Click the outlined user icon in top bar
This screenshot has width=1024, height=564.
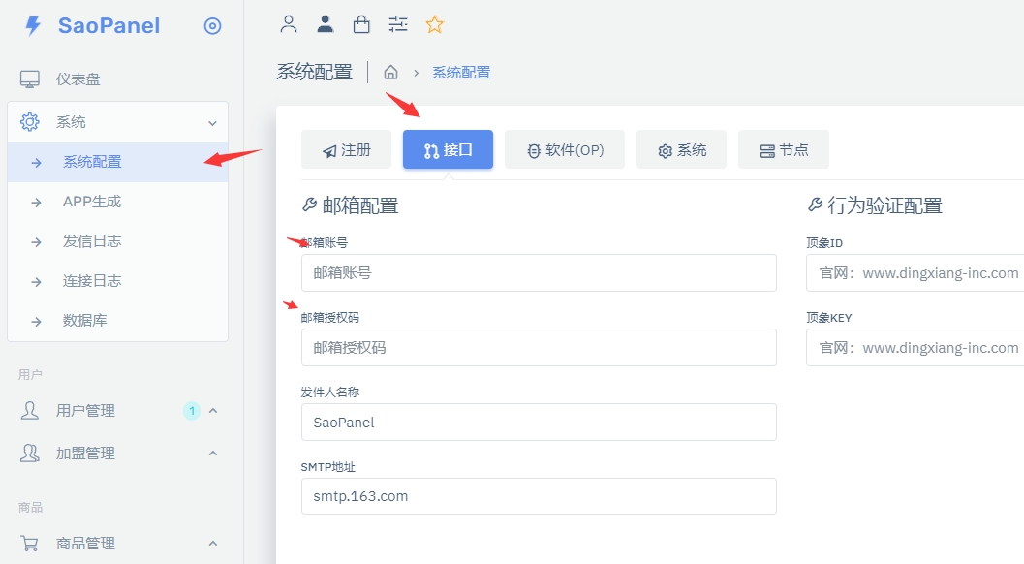pyautogui.click(x=288, y=24)
